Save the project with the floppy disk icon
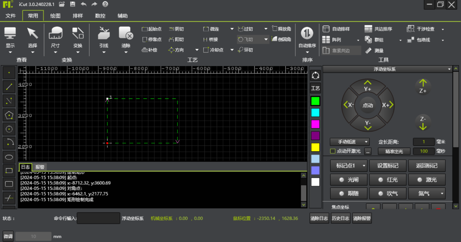Viewport: 461px width, 242px height. tap(73, 4)
